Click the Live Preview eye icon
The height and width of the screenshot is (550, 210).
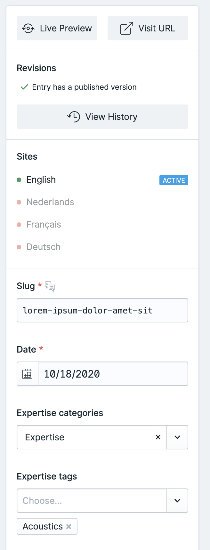click(x=28, y=29)
